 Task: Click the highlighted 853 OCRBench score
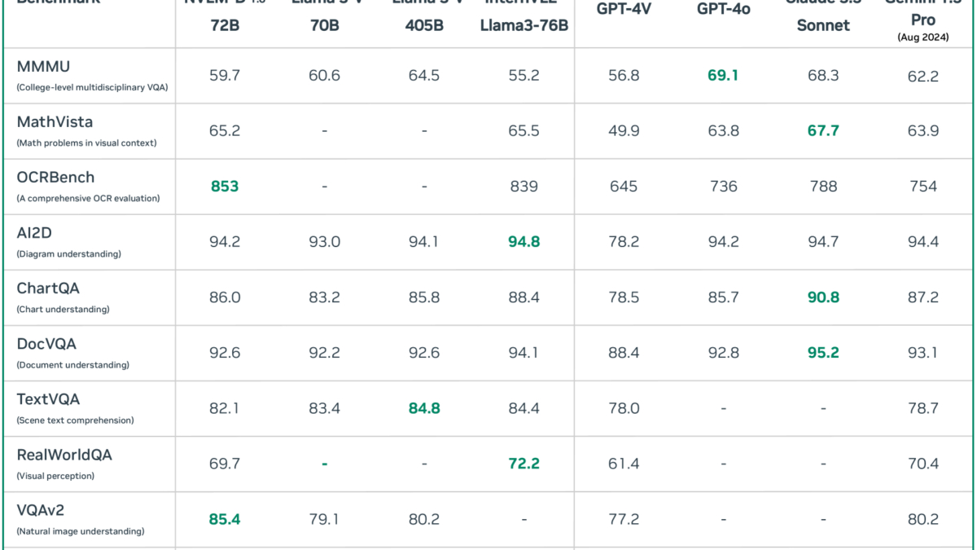(x=225, y=187)
